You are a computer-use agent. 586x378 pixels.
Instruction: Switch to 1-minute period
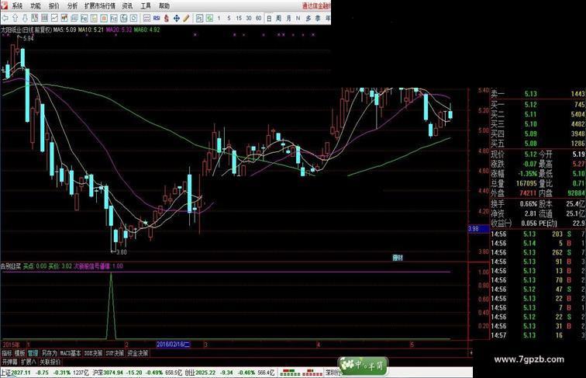219,18
